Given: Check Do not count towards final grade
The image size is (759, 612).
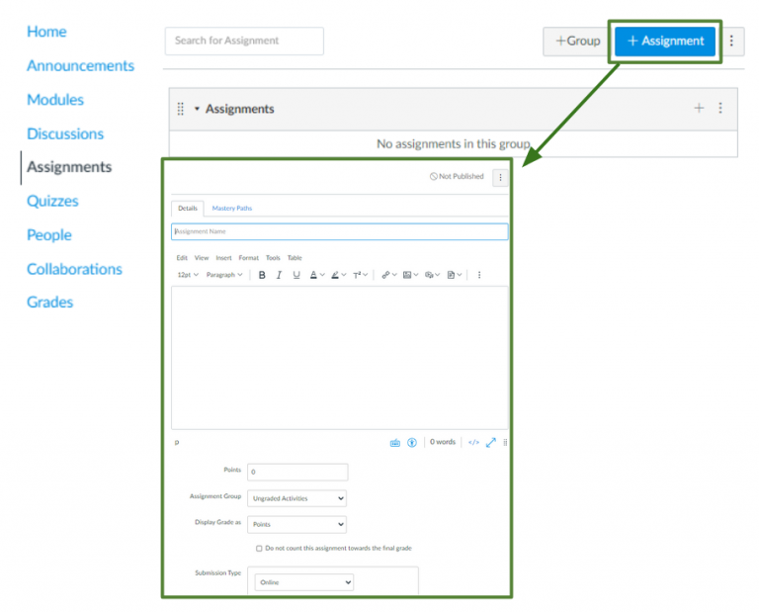Looking at the screenshot, I should click(259, 549).
